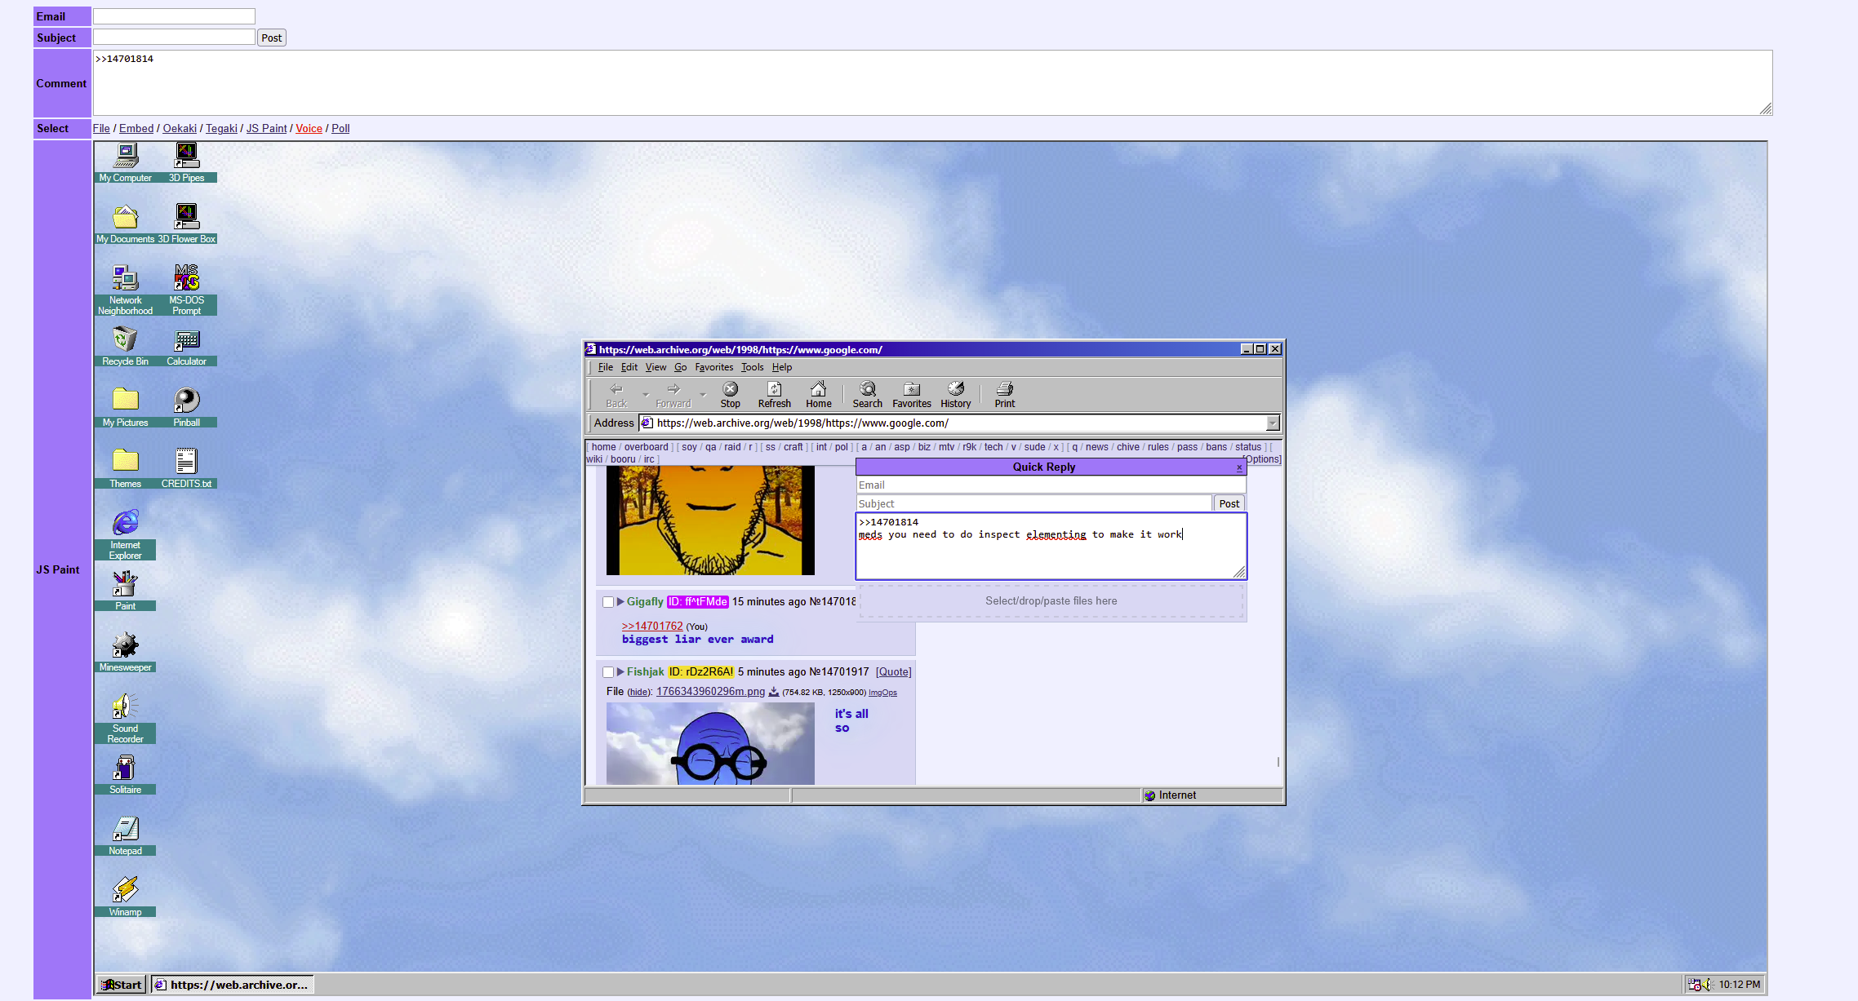Open the Minesweeper desktop icon
The width and height of the screenshot is (1858, 1001).
125,645
